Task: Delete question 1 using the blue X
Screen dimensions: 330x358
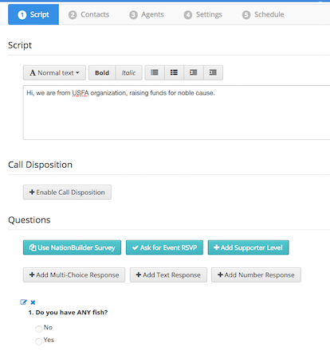Action: point(33,302)
